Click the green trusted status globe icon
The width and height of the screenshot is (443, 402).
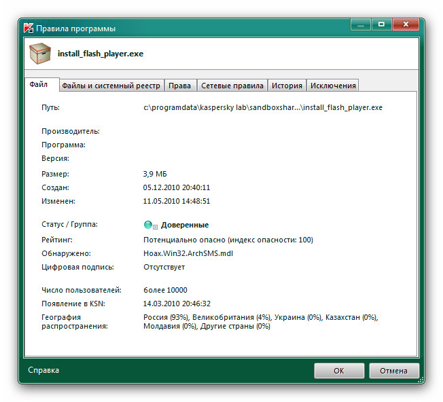(147, 225)
